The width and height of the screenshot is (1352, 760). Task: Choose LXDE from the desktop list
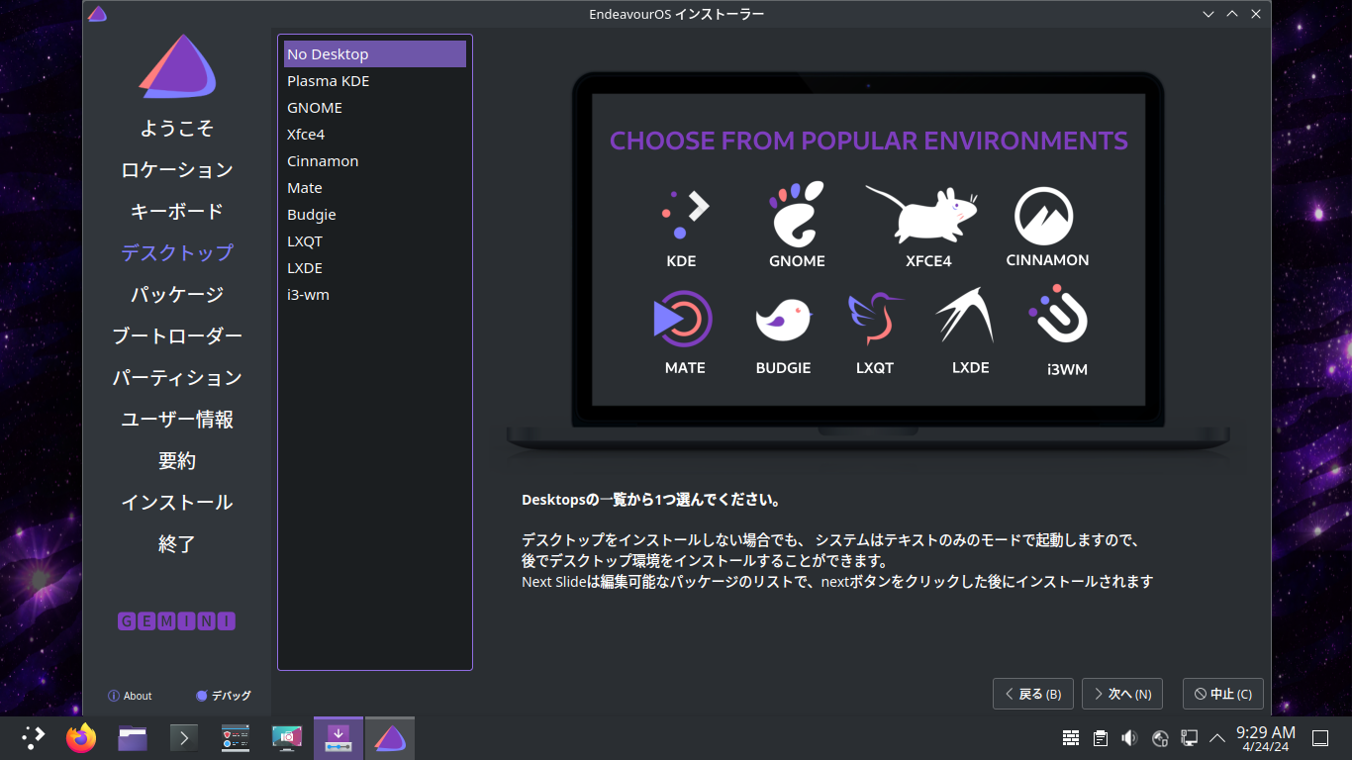coord(375,268)
